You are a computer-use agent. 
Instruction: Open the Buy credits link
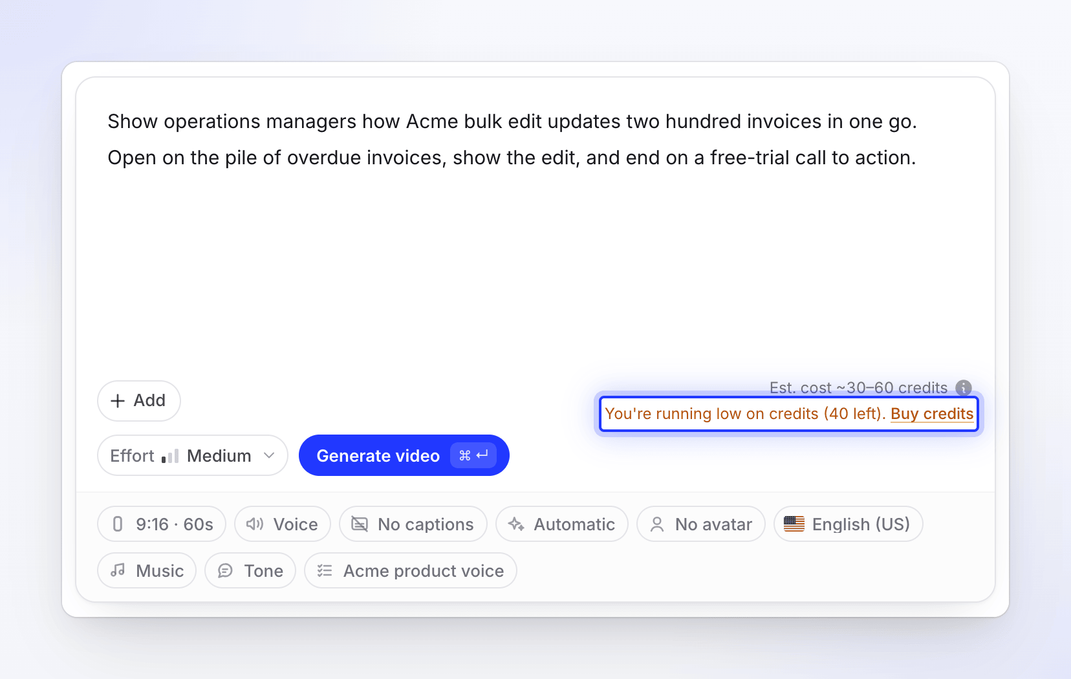[932, 414]
